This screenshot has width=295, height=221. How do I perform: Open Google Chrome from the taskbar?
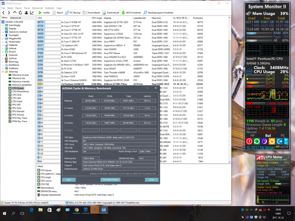77,210
